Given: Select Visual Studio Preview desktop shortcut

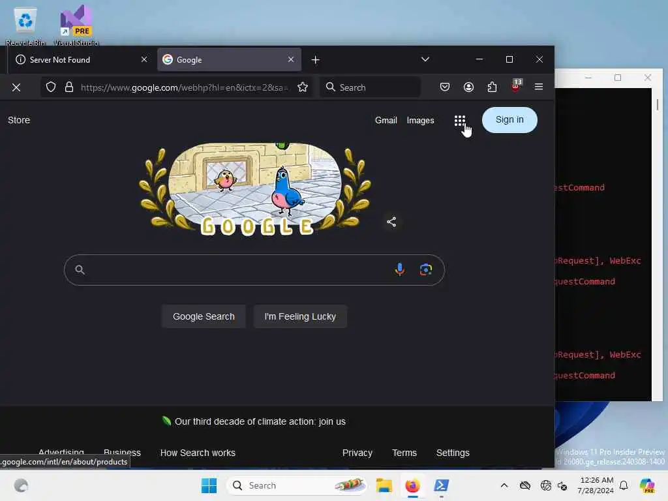Looking at the screenshot, I should [x=76, y=25].
